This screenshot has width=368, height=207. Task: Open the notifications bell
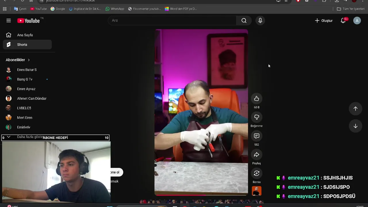[343, 20]
